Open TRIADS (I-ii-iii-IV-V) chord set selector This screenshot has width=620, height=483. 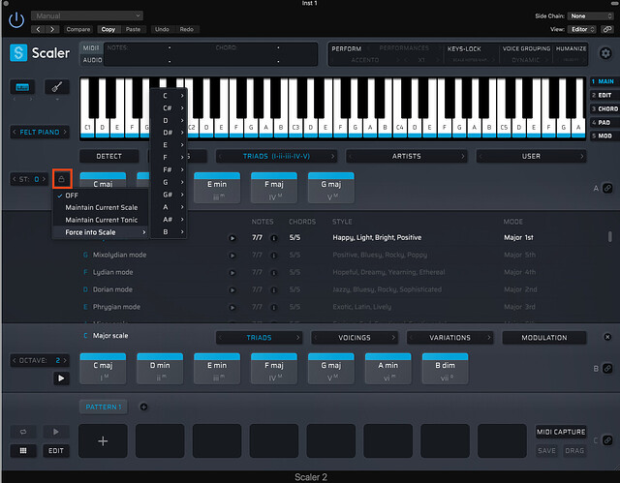click(x=276, y=157)
